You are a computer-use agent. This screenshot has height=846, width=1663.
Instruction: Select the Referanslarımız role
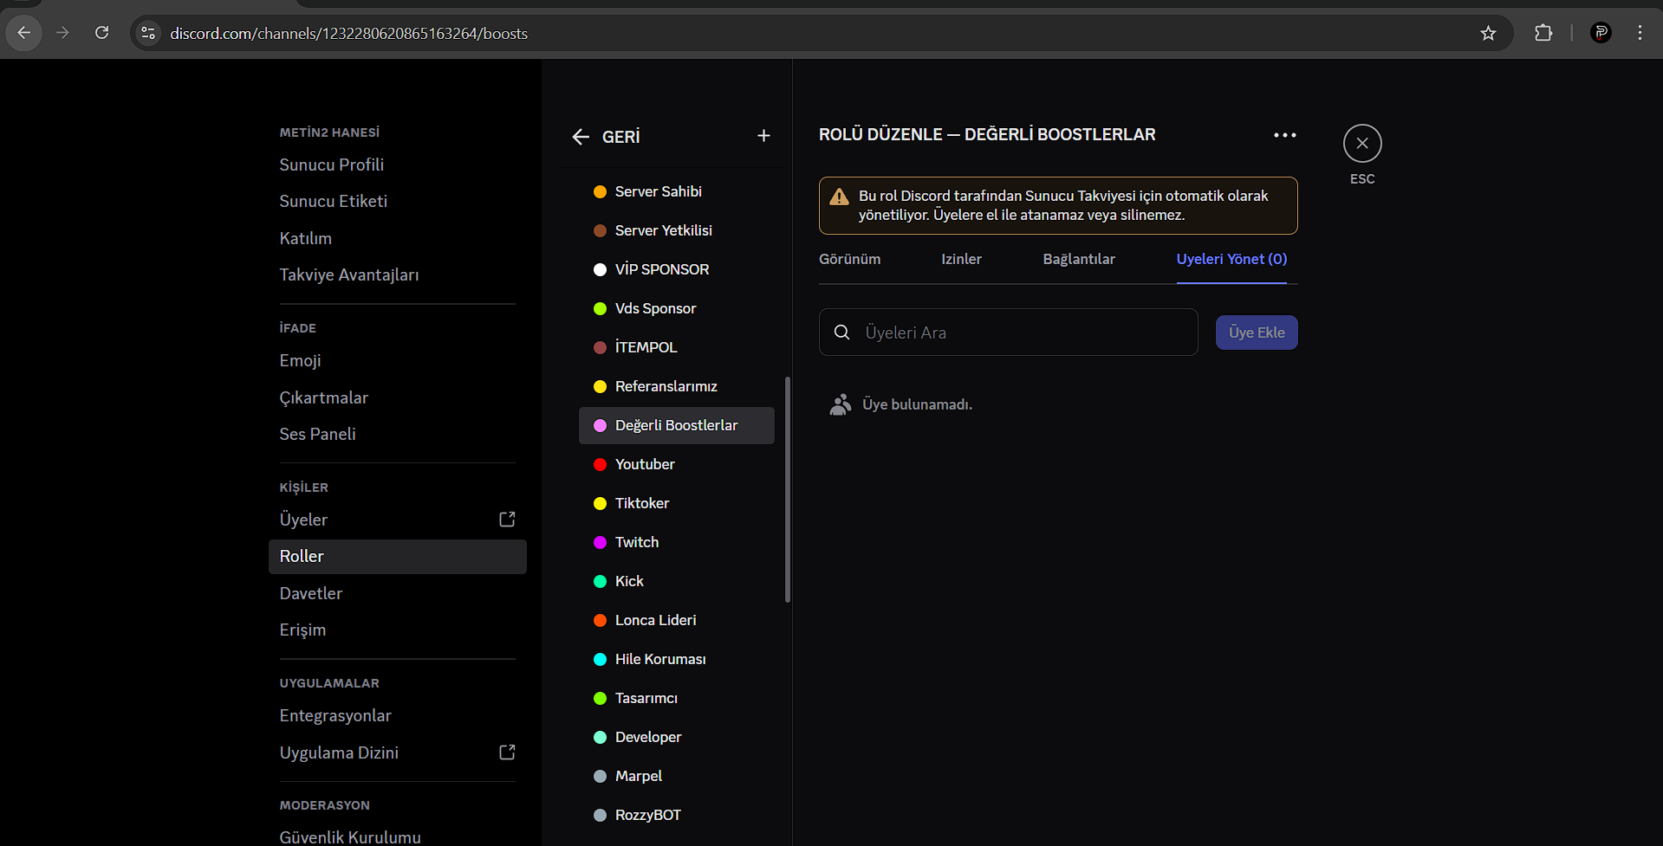(677, 386)
